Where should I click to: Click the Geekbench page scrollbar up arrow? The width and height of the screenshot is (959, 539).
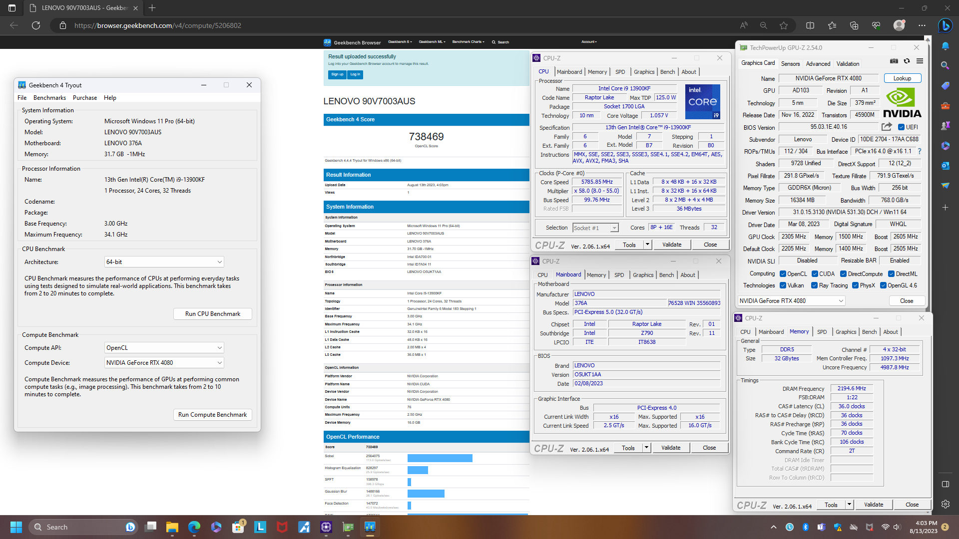[928, 39]
